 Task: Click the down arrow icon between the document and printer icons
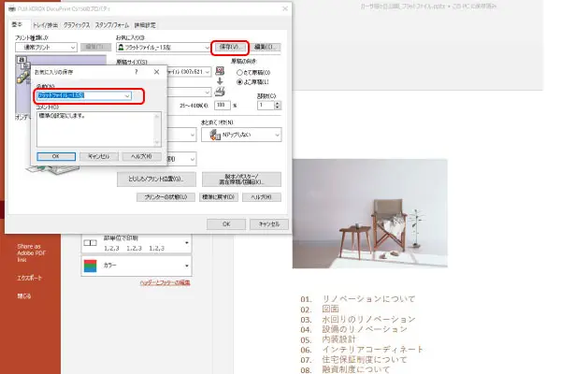(x=220, y=81)
